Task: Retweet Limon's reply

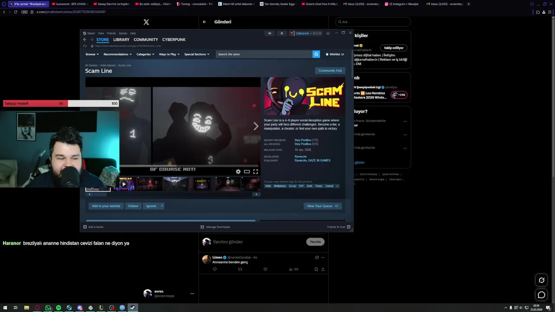Action: pyautogui.click(x=240, y=269)
